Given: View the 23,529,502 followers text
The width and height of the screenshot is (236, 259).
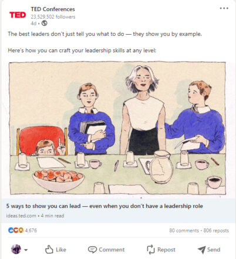Looking at the screenshot, I should point(53,17).
